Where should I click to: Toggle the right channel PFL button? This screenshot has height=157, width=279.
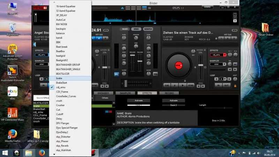156,74
